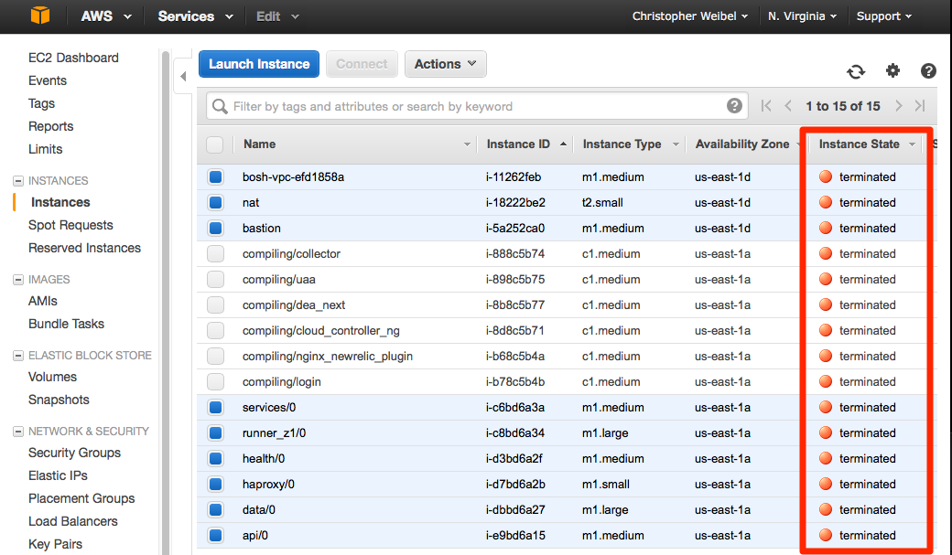Open Snapshots in the sidebar
This screenshot has width=952, height=555.
point(59,400)
